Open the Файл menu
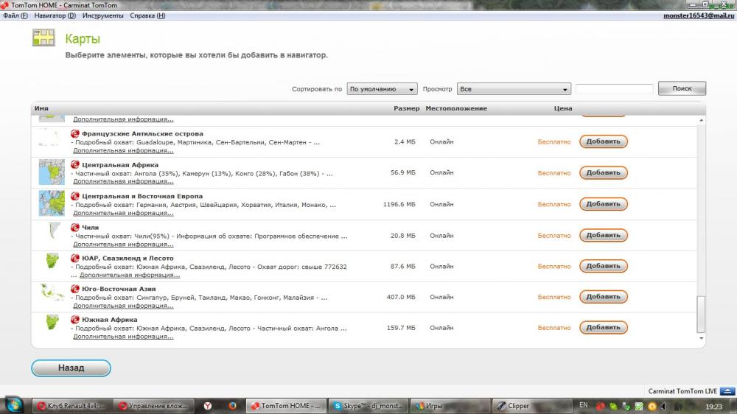737x414 pixels. click(15, 15)
